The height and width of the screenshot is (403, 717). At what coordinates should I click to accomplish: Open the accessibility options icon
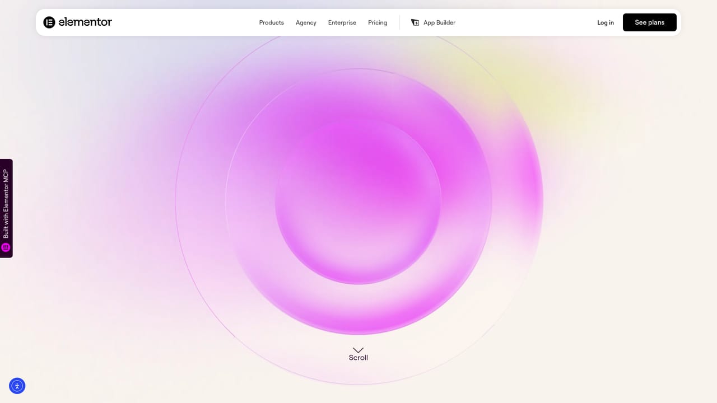pyautogui.click(x=17, y=386)
